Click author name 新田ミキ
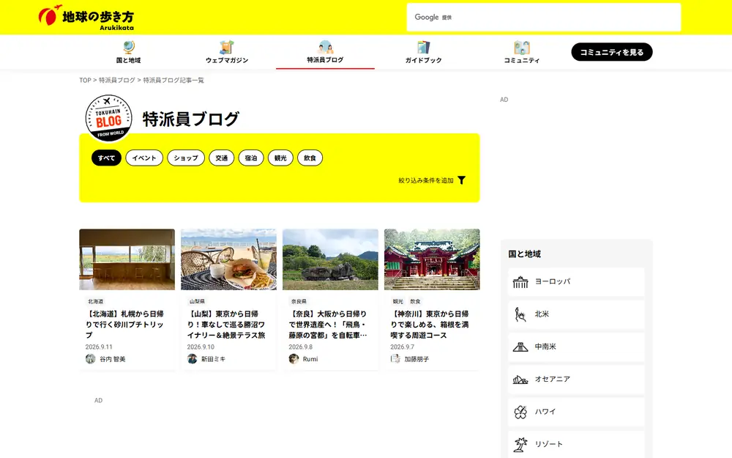Image resolution: width=732 pixels, height=458 pixels. 213,359
